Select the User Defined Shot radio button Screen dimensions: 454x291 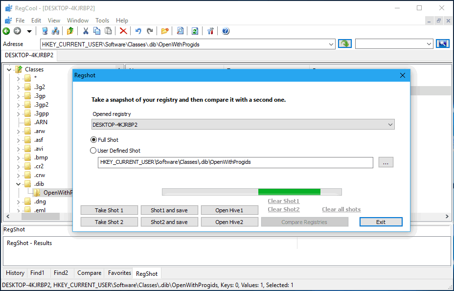[93, 151]
